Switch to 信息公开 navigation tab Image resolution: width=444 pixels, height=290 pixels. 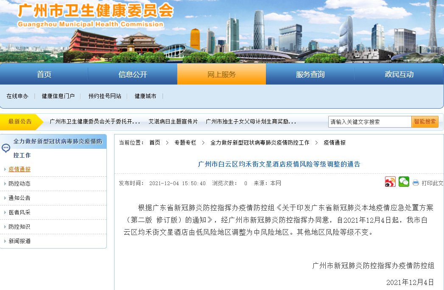(133, 74)
